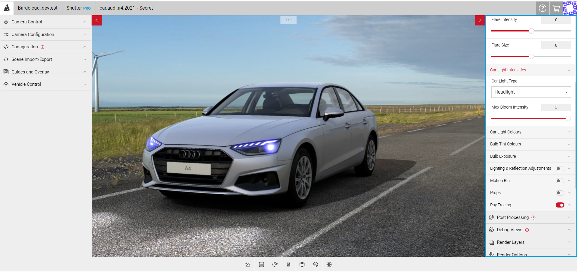This screenshot has height=272, width=577.
Task: Expand the Car Light Colours section
Action: click(x=569, y=132)
